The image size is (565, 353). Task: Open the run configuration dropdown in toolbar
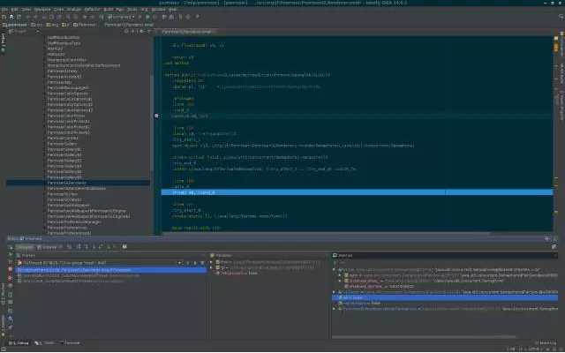click(121, 17)
